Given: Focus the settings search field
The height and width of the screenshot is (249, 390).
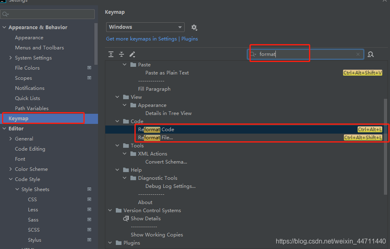Looking at the screenshot, I should point(47,14).
